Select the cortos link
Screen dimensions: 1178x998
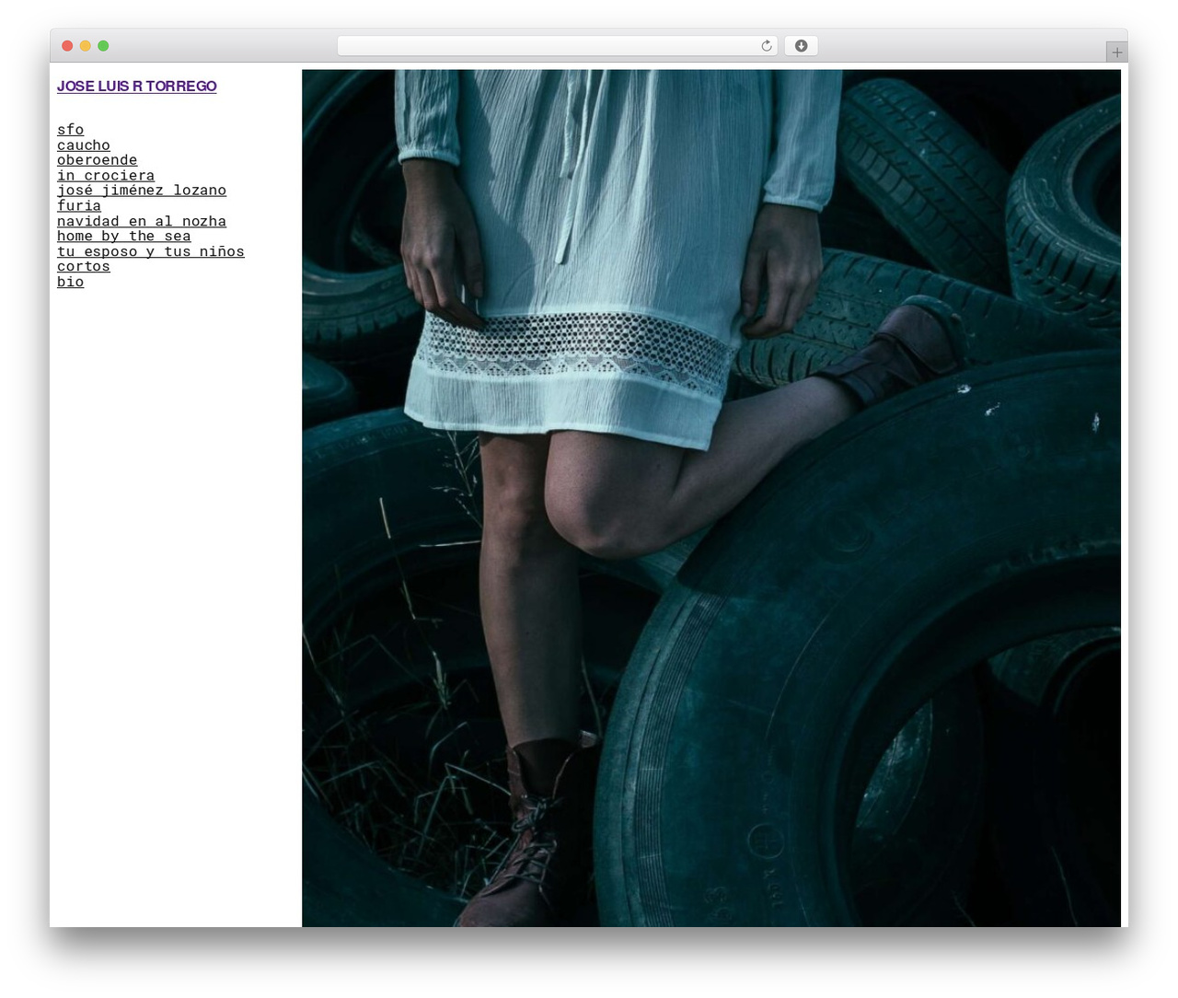point(84,267)
